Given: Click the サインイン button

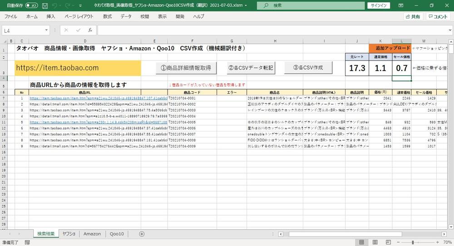Looking at the screenshot, I should (x=379, y=5).
